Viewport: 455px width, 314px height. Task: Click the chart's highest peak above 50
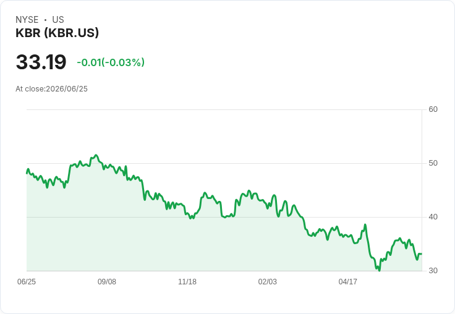tap(96, 155)
